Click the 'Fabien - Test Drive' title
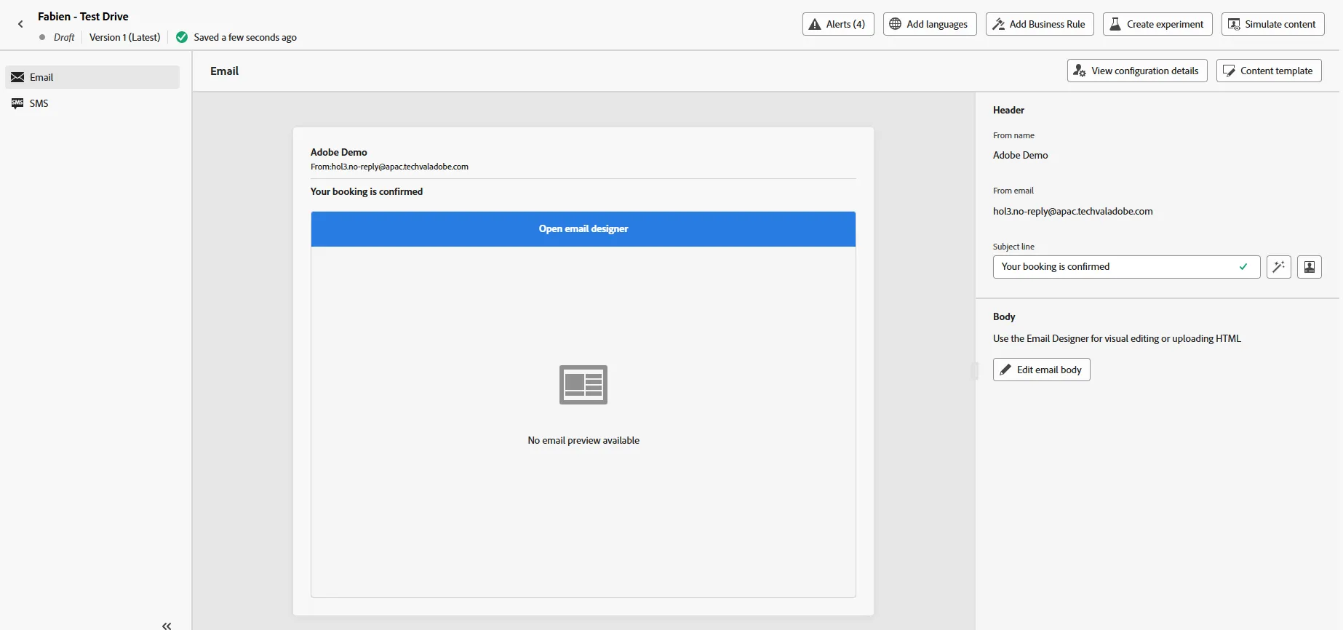 pyautogui.click(x=83, y=17)
